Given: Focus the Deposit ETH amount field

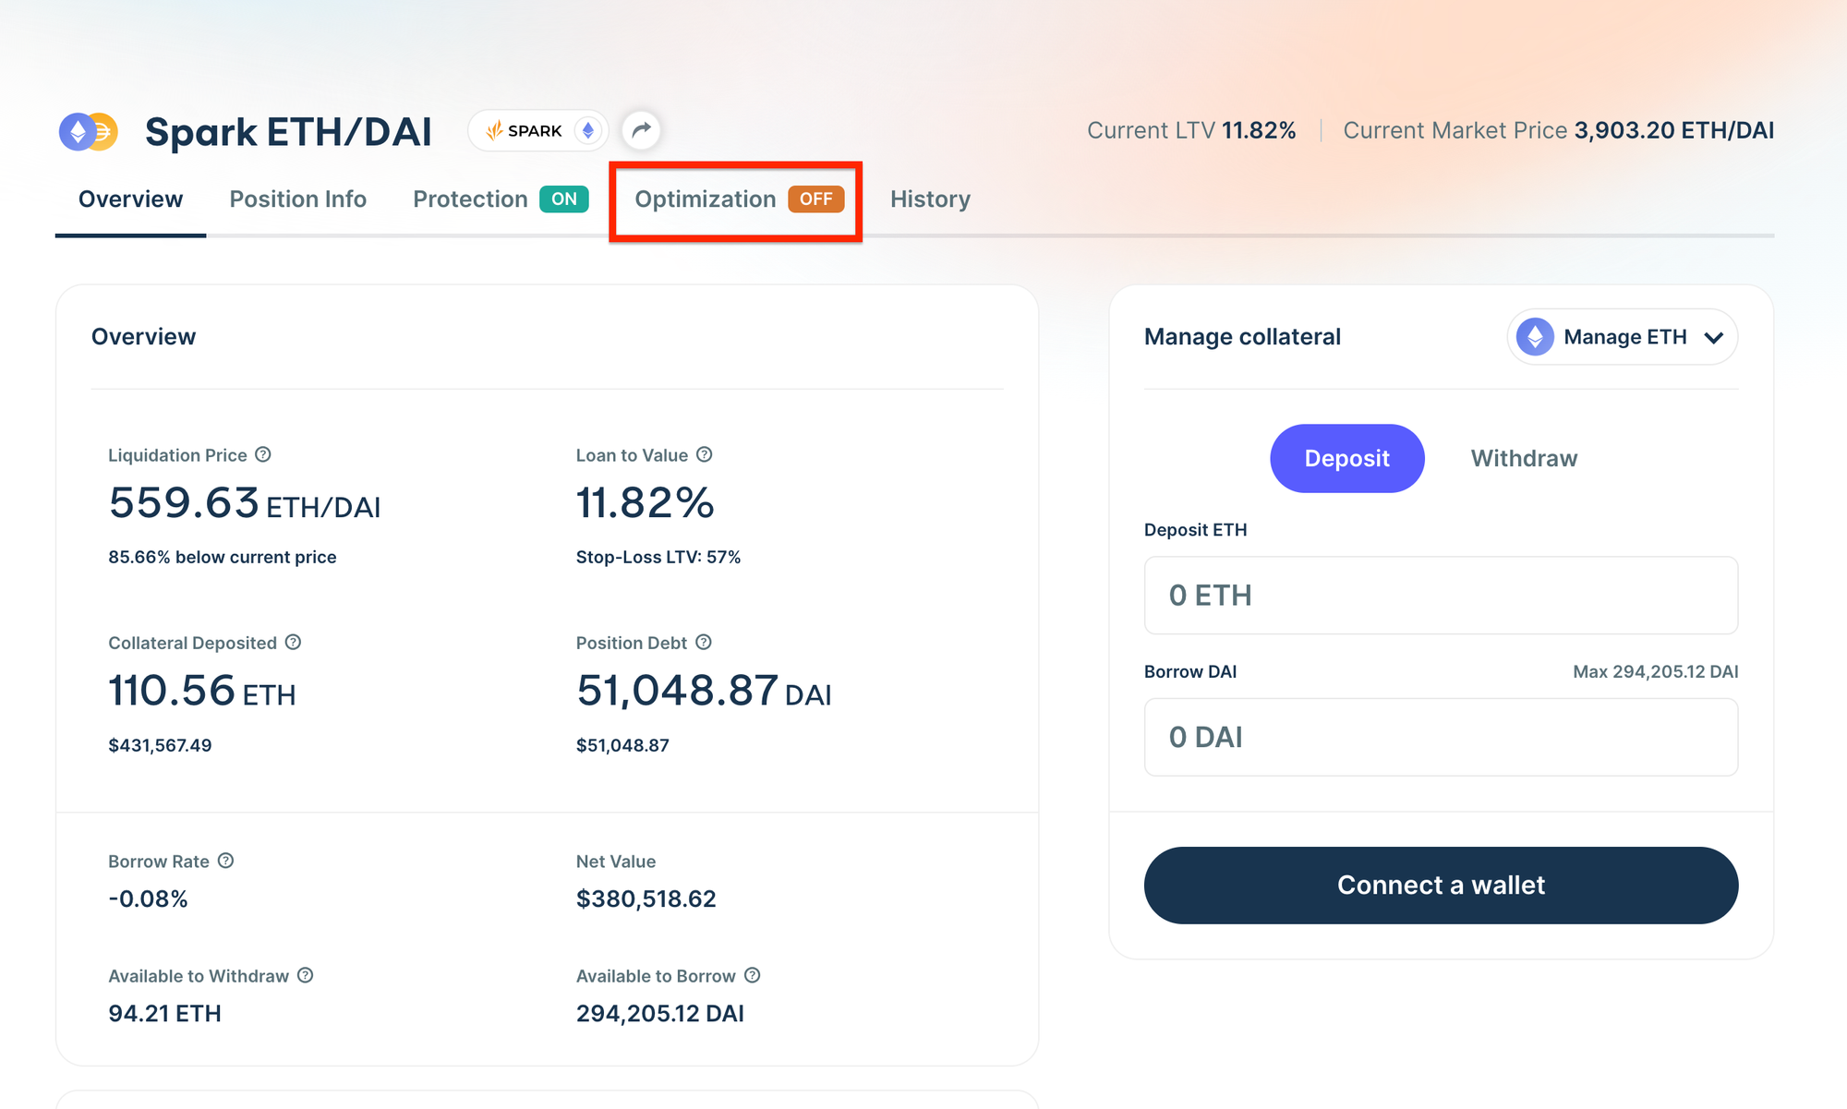Looking at the screenshot, I should (1441, 596).
